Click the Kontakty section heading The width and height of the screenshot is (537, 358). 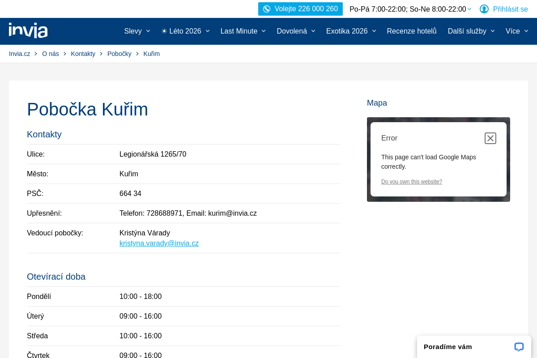click(x=44, y=134)
